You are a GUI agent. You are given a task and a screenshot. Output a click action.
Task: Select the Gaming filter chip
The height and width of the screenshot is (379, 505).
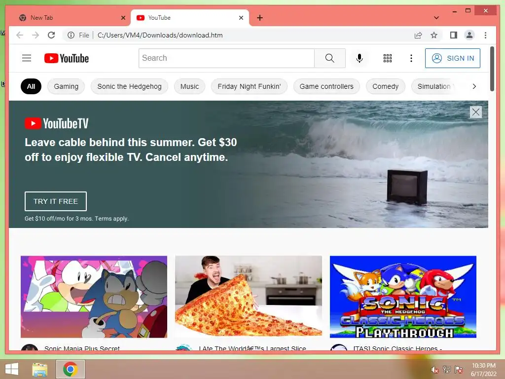(x=66, y=86)
